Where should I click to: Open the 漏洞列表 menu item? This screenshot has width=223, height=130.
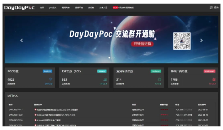(x=66, y=8)
